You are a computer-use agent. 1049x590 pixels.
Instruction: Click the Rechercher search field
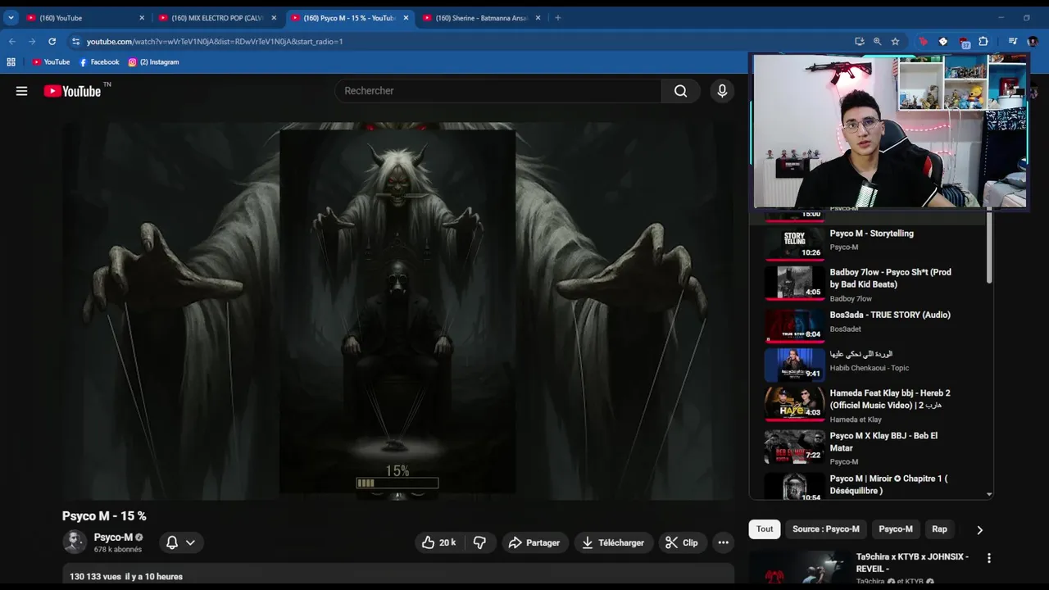tap(497, 91)
